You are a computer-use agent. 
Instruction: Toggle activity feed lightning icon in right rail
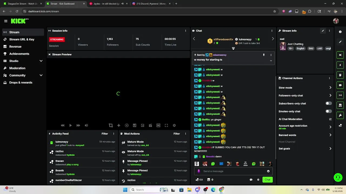(x=340, y=65)
